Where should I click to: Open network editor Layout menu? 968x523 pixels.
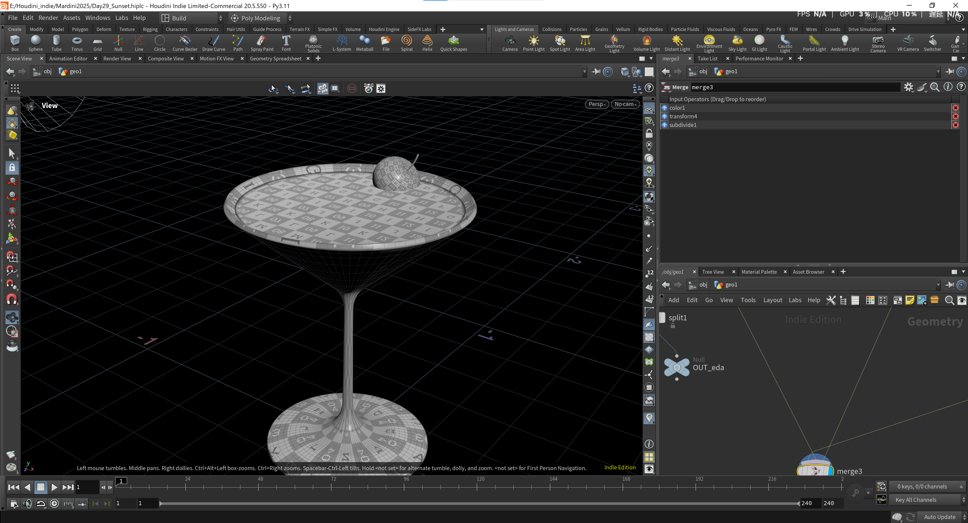point(773,300)
